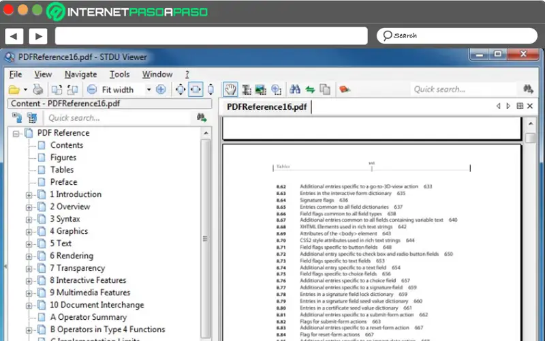The image size is (545, 341).
Task: Open the ? help menu
Action: pyautogui.click(x=187, y=74)
